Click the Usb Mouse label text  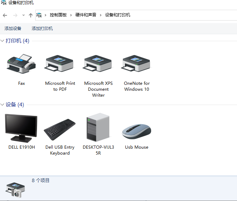click(136, 147)
